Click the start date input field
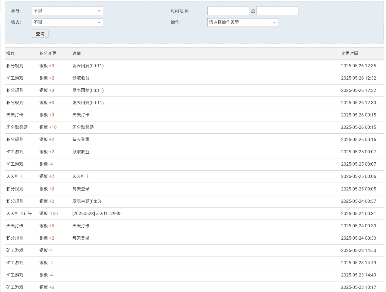This screenshot has width=386, height=292. click(228, 11)
